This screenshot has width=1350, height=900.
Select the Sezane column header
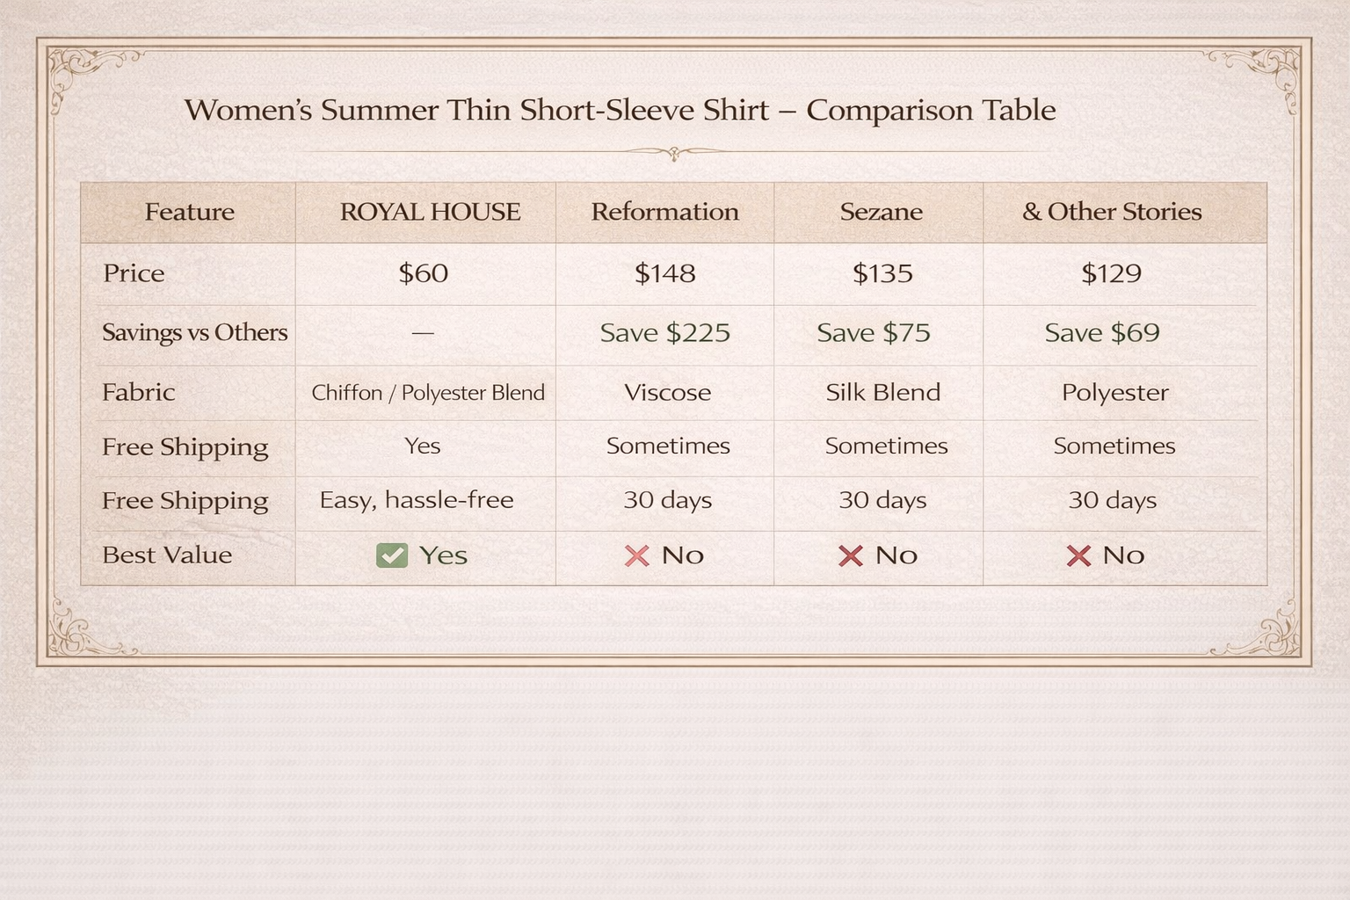tap(881, 212)
